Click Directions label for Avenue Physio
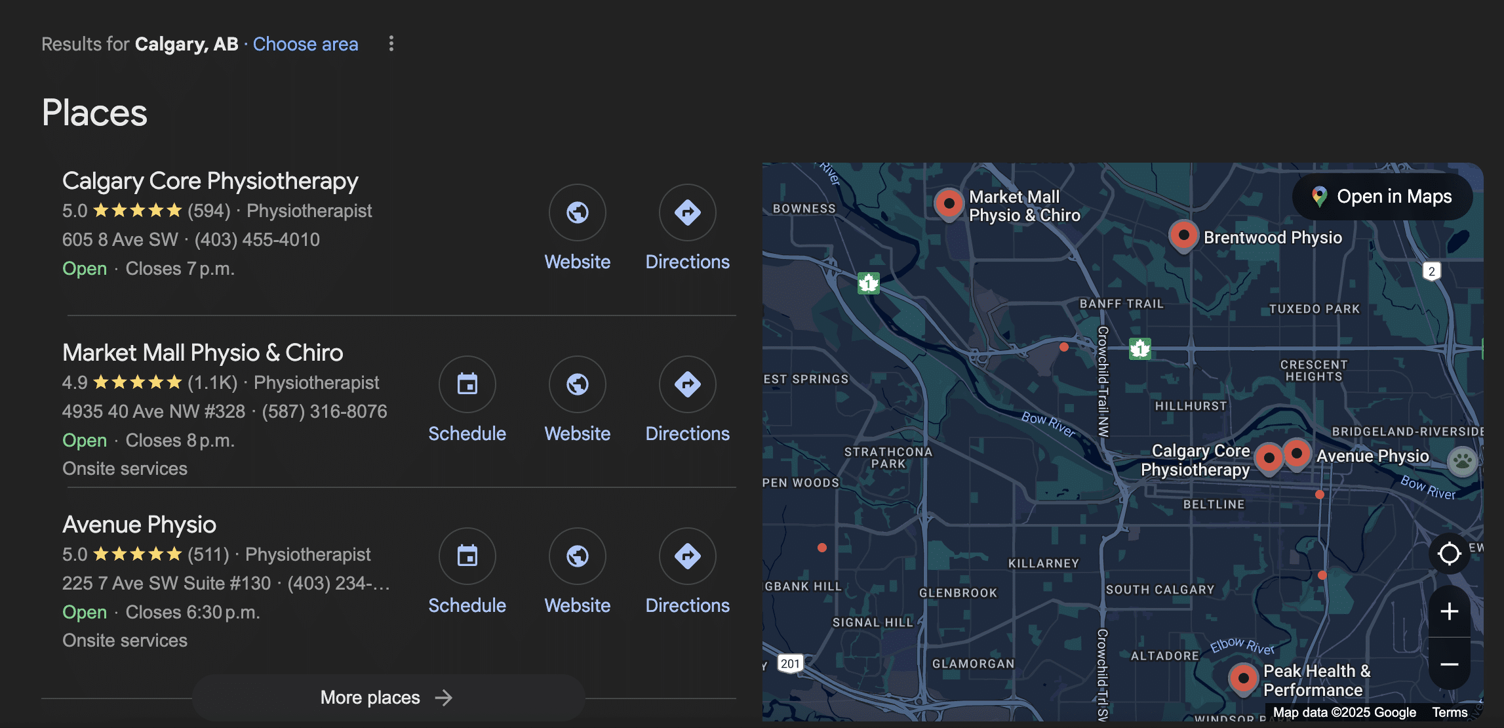The height and width of the screenshot is (728, 1504). 688,605
